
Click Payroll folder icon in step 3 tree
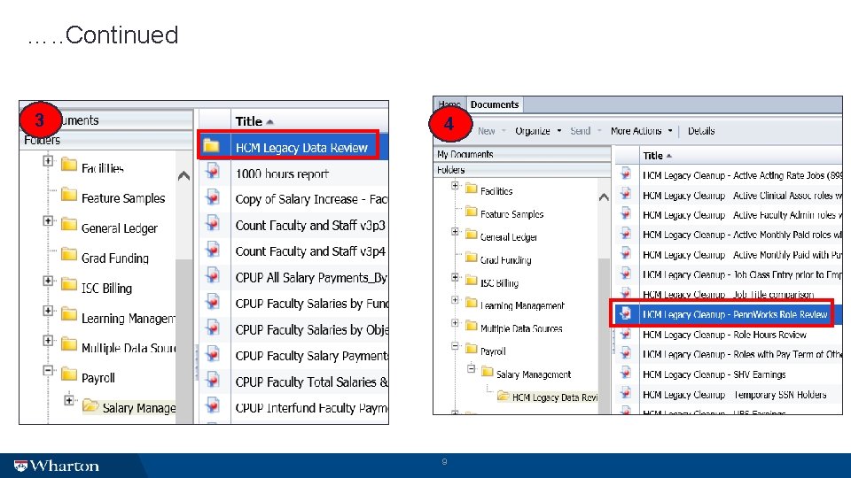pos(69,374)
